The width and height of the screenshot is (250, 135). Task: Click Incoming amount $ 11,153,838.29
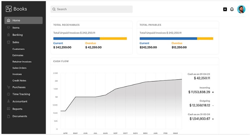(199, 92)
